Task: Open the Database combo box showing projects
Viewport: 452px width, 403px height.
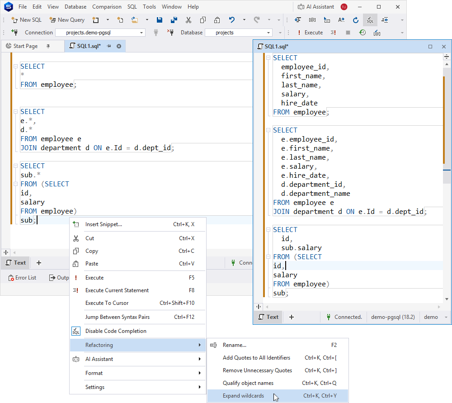Action: 239,33
